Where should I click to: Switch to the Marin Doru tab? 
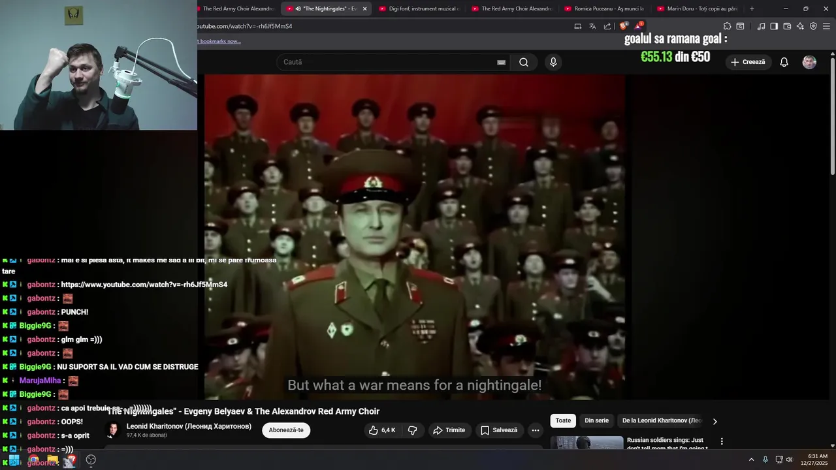698,8
